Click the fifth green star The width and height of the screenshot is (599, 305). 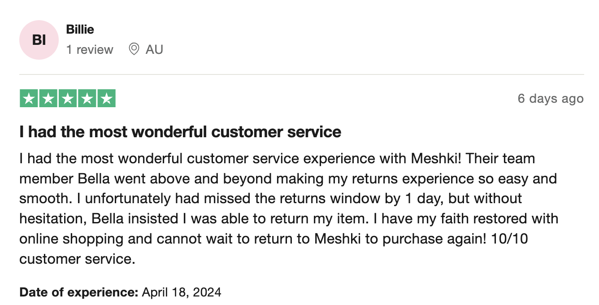(106, 99)
